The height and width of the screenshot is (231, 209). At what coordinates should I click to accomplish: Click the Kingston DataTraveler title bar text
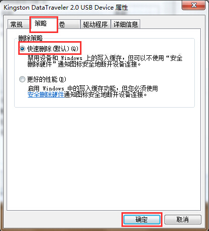point(59,8)
